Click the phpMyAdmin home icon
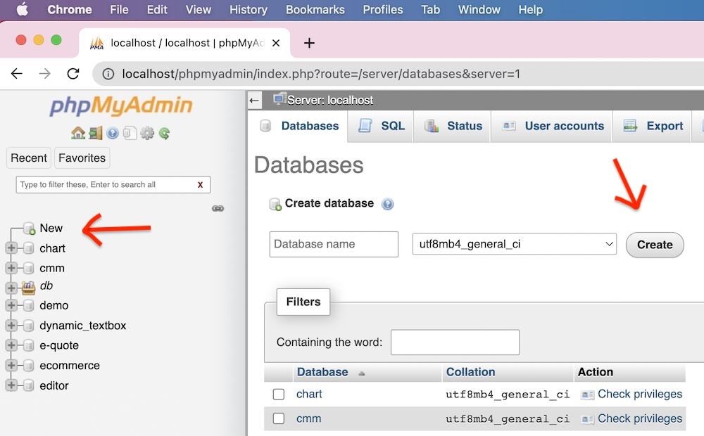 [x=77, y=132]
